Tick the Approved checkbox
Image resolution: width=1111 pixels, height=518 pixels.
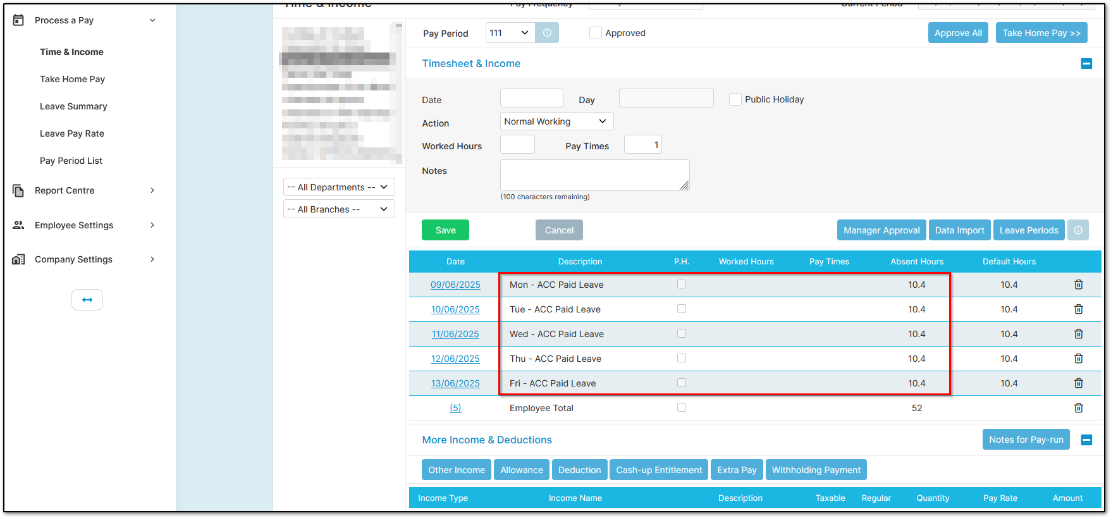tap(595, 33)
